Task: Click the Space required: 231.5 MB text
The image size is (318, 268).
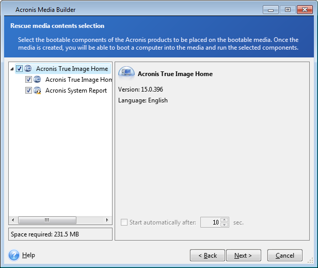Action: tap(45, 234)
